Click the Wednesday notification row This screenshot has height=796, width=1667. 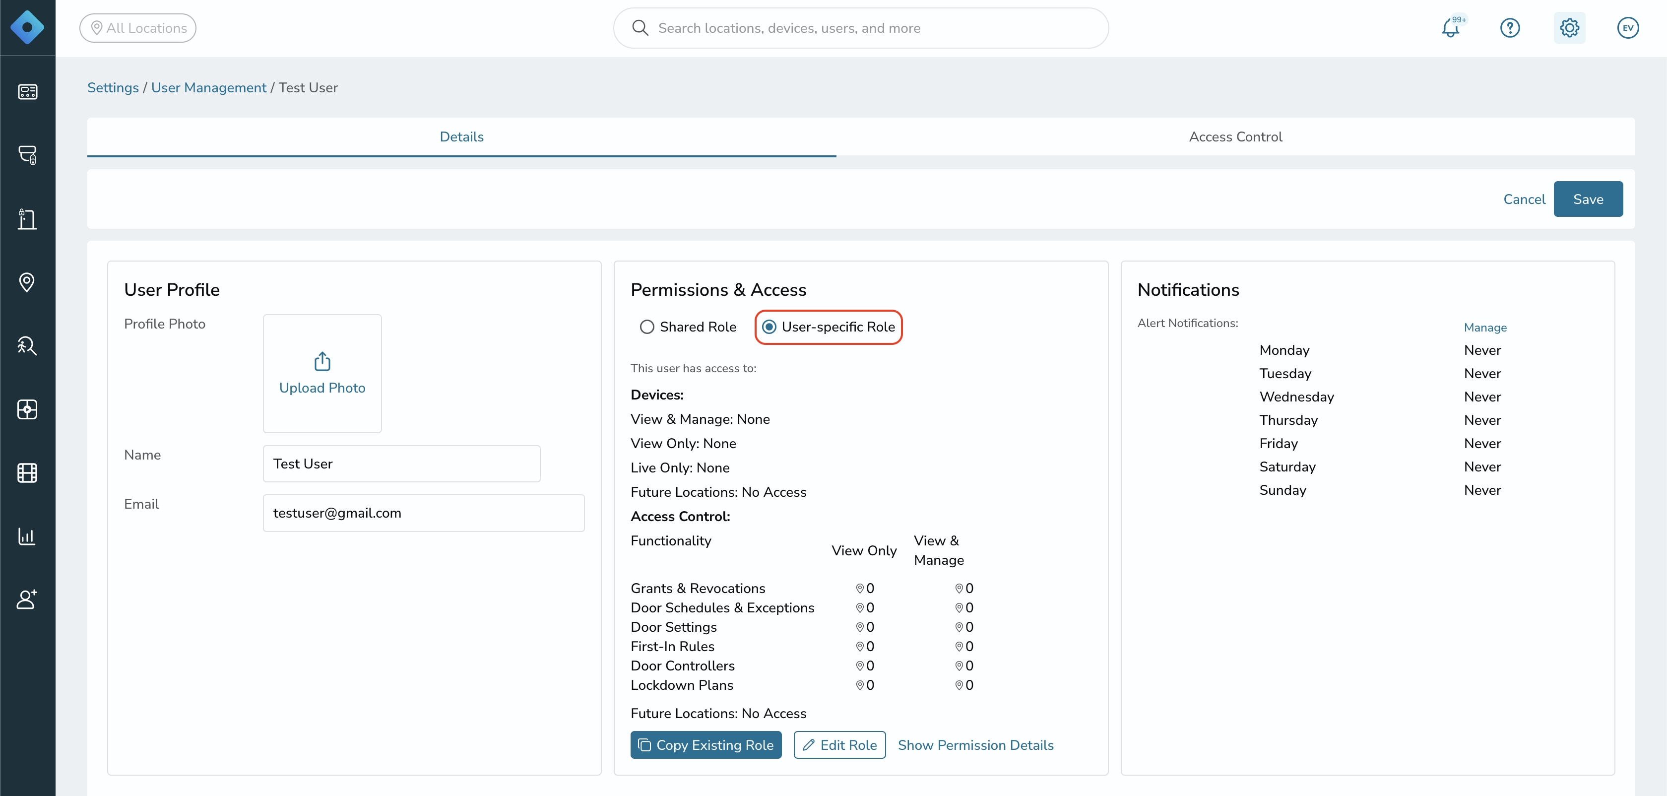tap(1380, 397)
